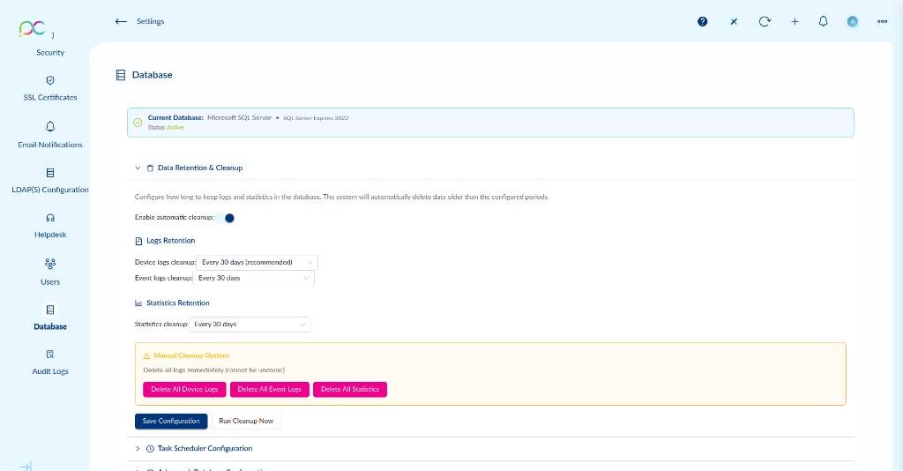This screenshot has height=471, width=903.
Task: Open Email Notifications settings in sidebar
Action: point(50,134)
